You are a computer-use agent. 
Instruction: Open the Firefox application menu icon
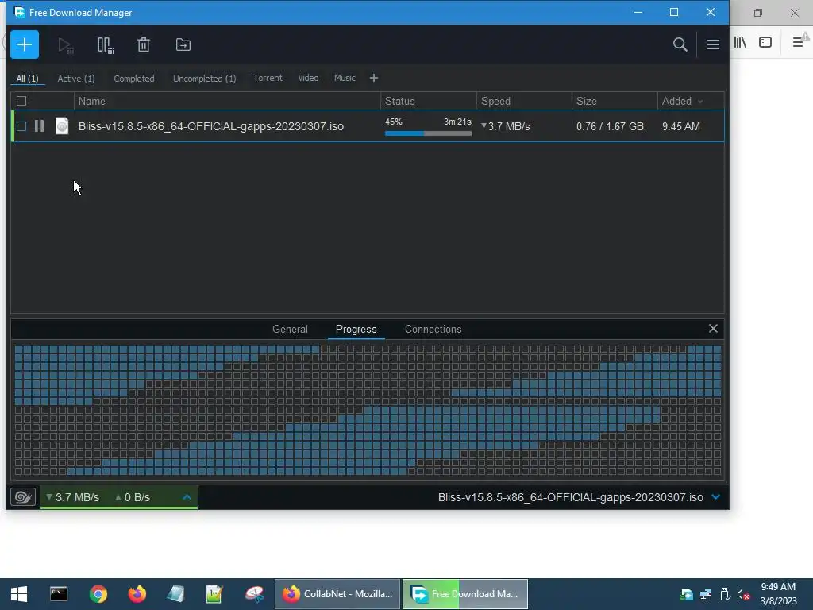coord(799,42)
